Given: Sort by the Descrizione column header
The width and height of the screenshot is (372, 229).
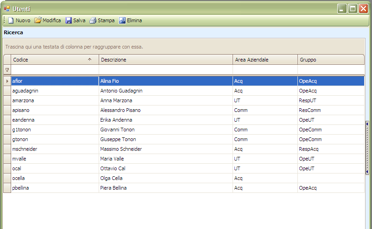Looking at the screenshot, I should point(165,60).
